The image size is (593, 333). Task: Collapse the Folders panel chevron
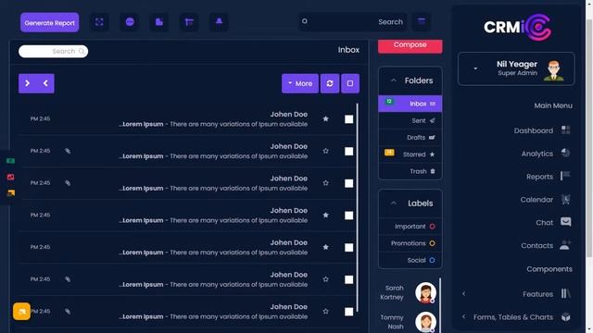point(393,80)
